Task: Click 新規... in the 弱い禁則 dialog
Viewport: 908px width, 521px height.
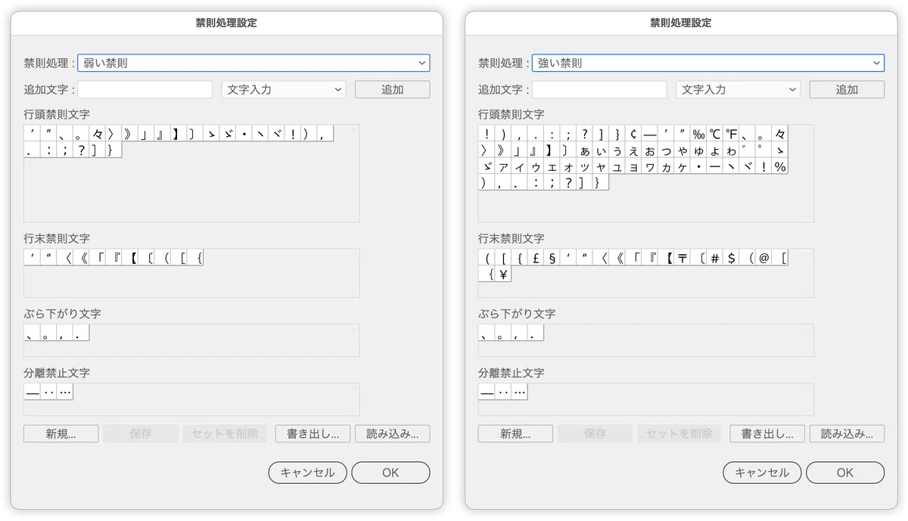Action: tap(61, 433)
